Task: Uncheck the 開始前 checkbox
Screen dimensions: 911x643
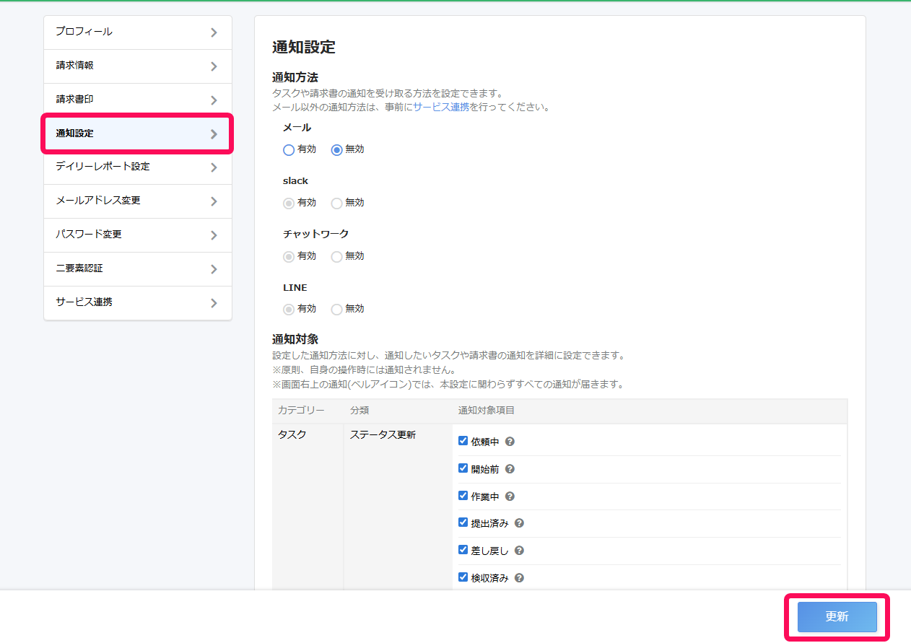Action: [463, 468]
